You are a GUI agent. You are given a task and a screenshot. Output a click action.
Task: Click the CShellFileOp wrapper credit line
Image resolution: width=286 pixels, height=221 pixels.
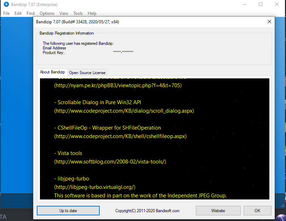(107, 128)
